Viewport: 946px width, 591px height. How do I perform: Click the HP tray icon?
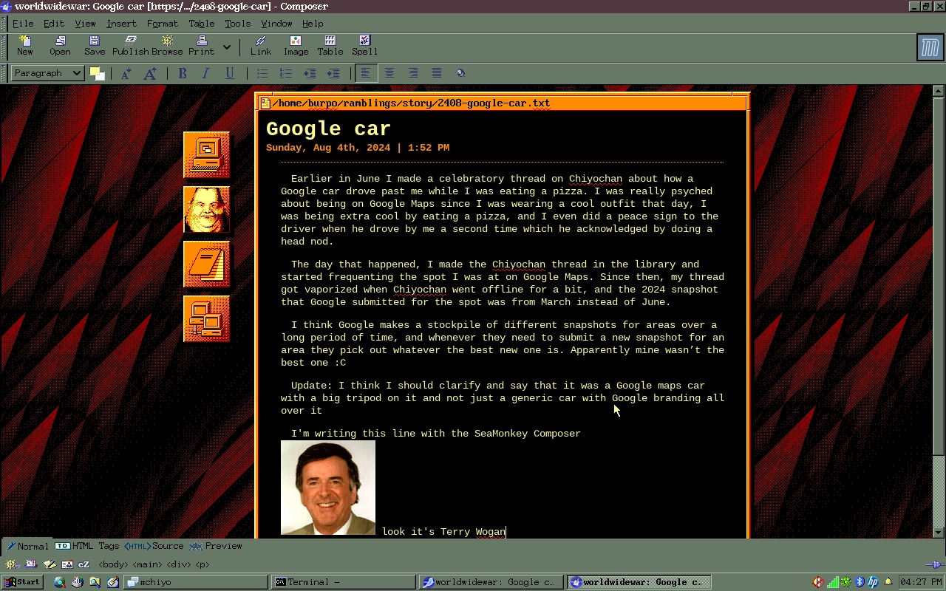click(x=874, y=582)
